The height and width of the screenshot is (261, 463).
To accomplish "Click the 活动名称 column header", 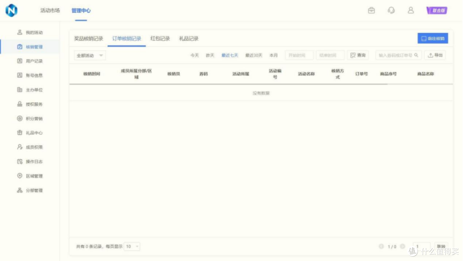I will point(306,74).
